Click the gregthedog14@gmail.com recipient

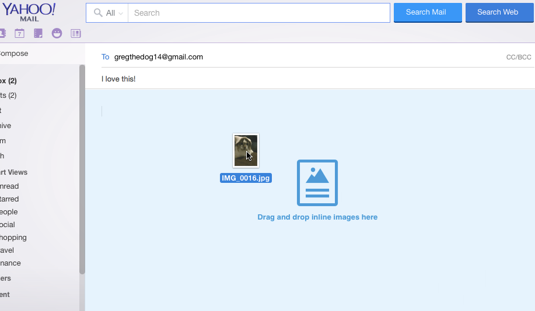159,57
